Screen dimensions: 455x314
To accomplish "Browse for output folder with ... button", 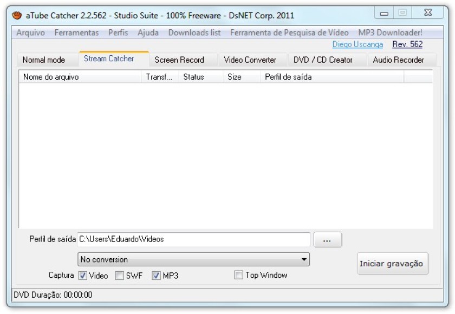I will point(328,240).
